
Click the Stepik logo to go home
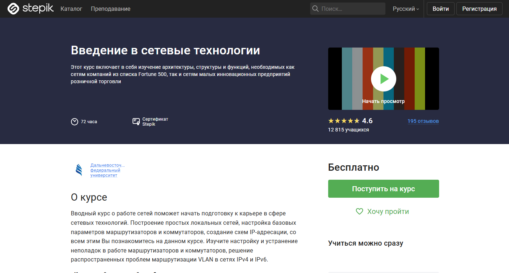(30, 8)
